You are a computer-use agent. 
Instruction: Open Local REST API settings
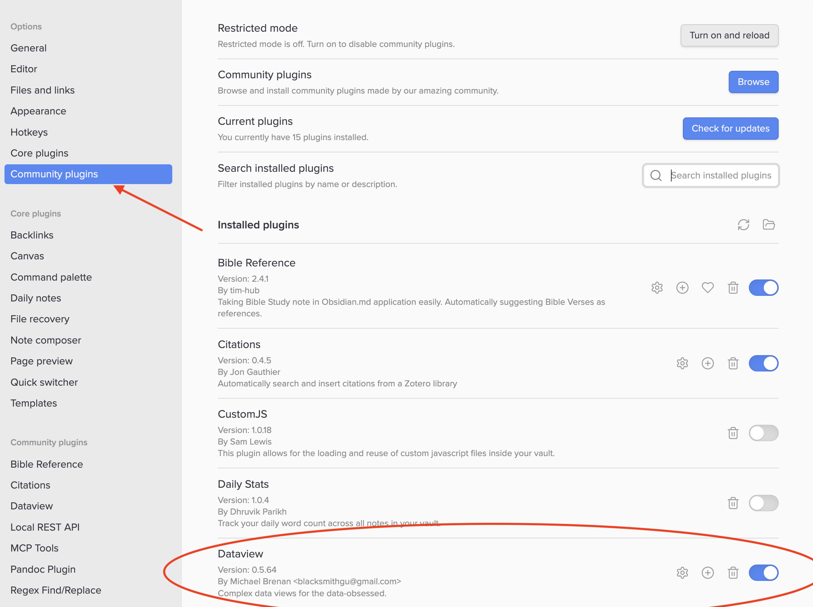[x=88, y=527]
